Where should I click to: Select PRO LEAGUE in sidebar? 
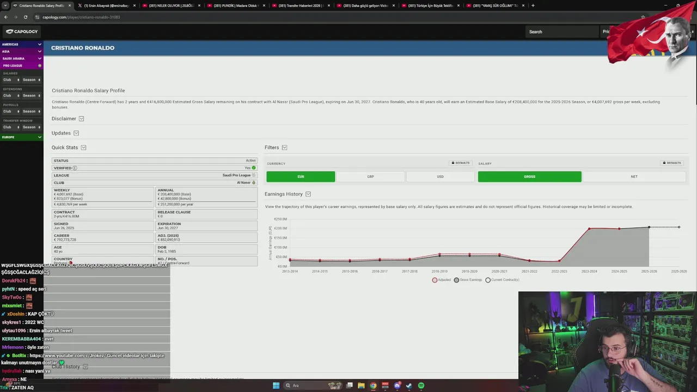point(21,65)
